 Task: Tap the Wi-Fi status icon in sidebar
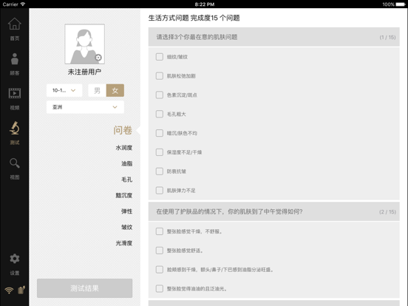tap(9, 290)
